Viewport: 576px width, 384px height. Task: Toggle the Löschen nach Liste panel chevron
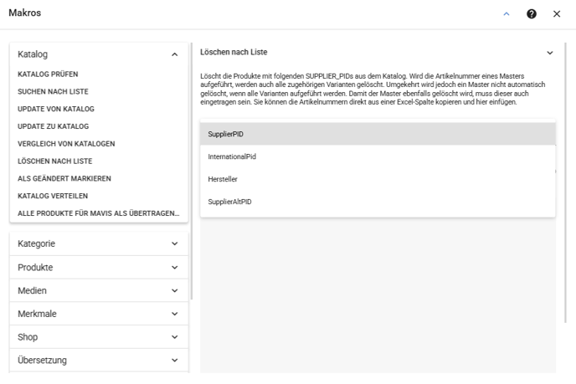coord(549,53)
